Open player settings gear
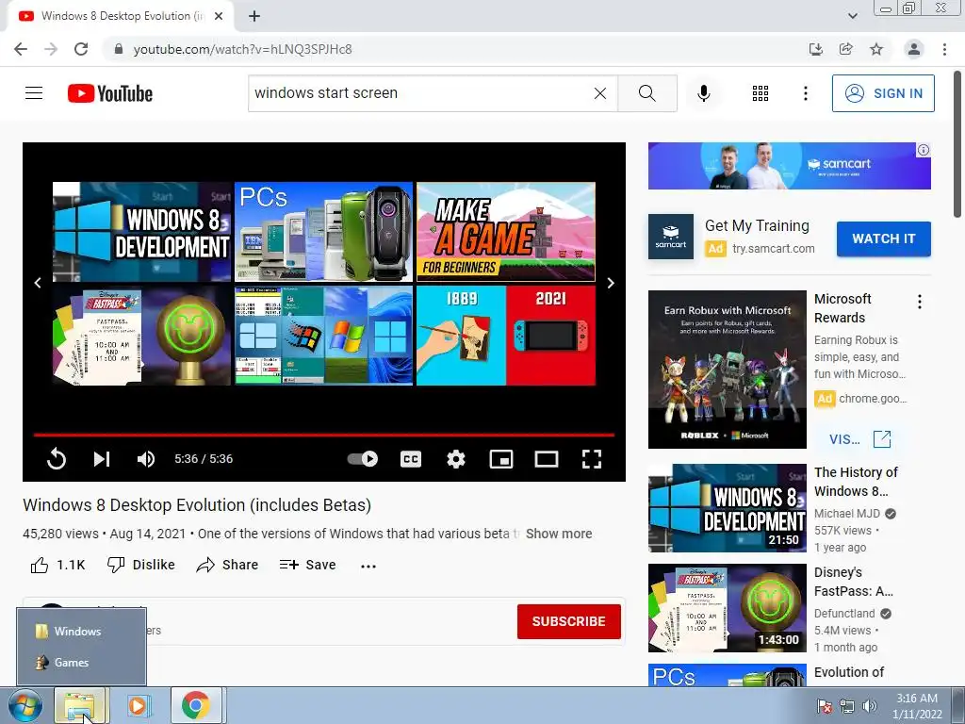The width and height of the screenshot is (965, 724). coord(456,459)
